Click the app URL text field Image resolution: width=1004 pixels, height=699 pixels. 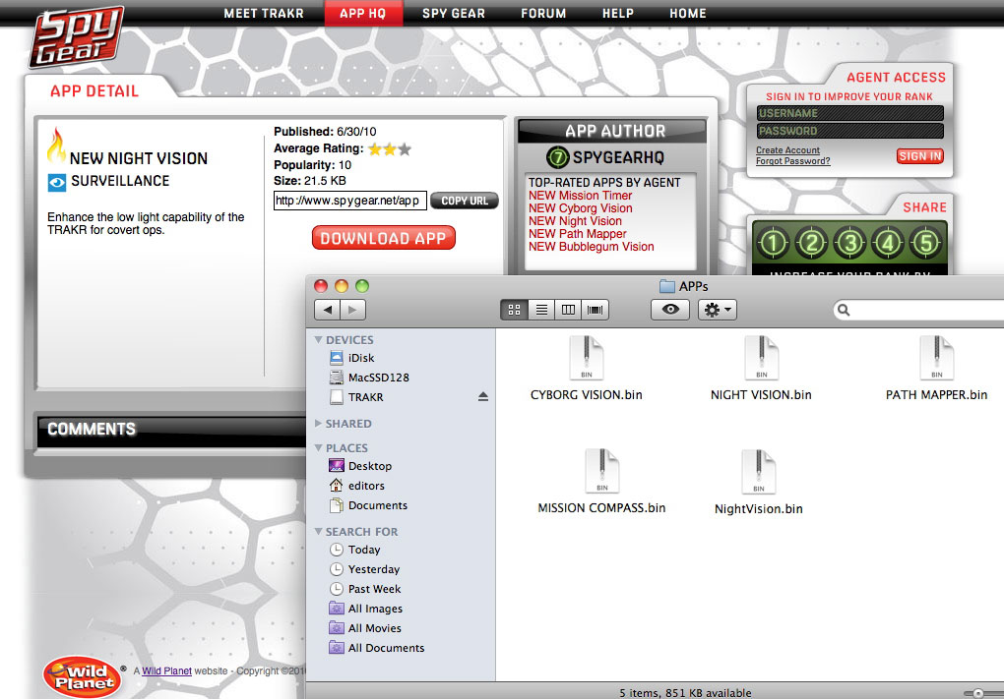coord(349,201)
